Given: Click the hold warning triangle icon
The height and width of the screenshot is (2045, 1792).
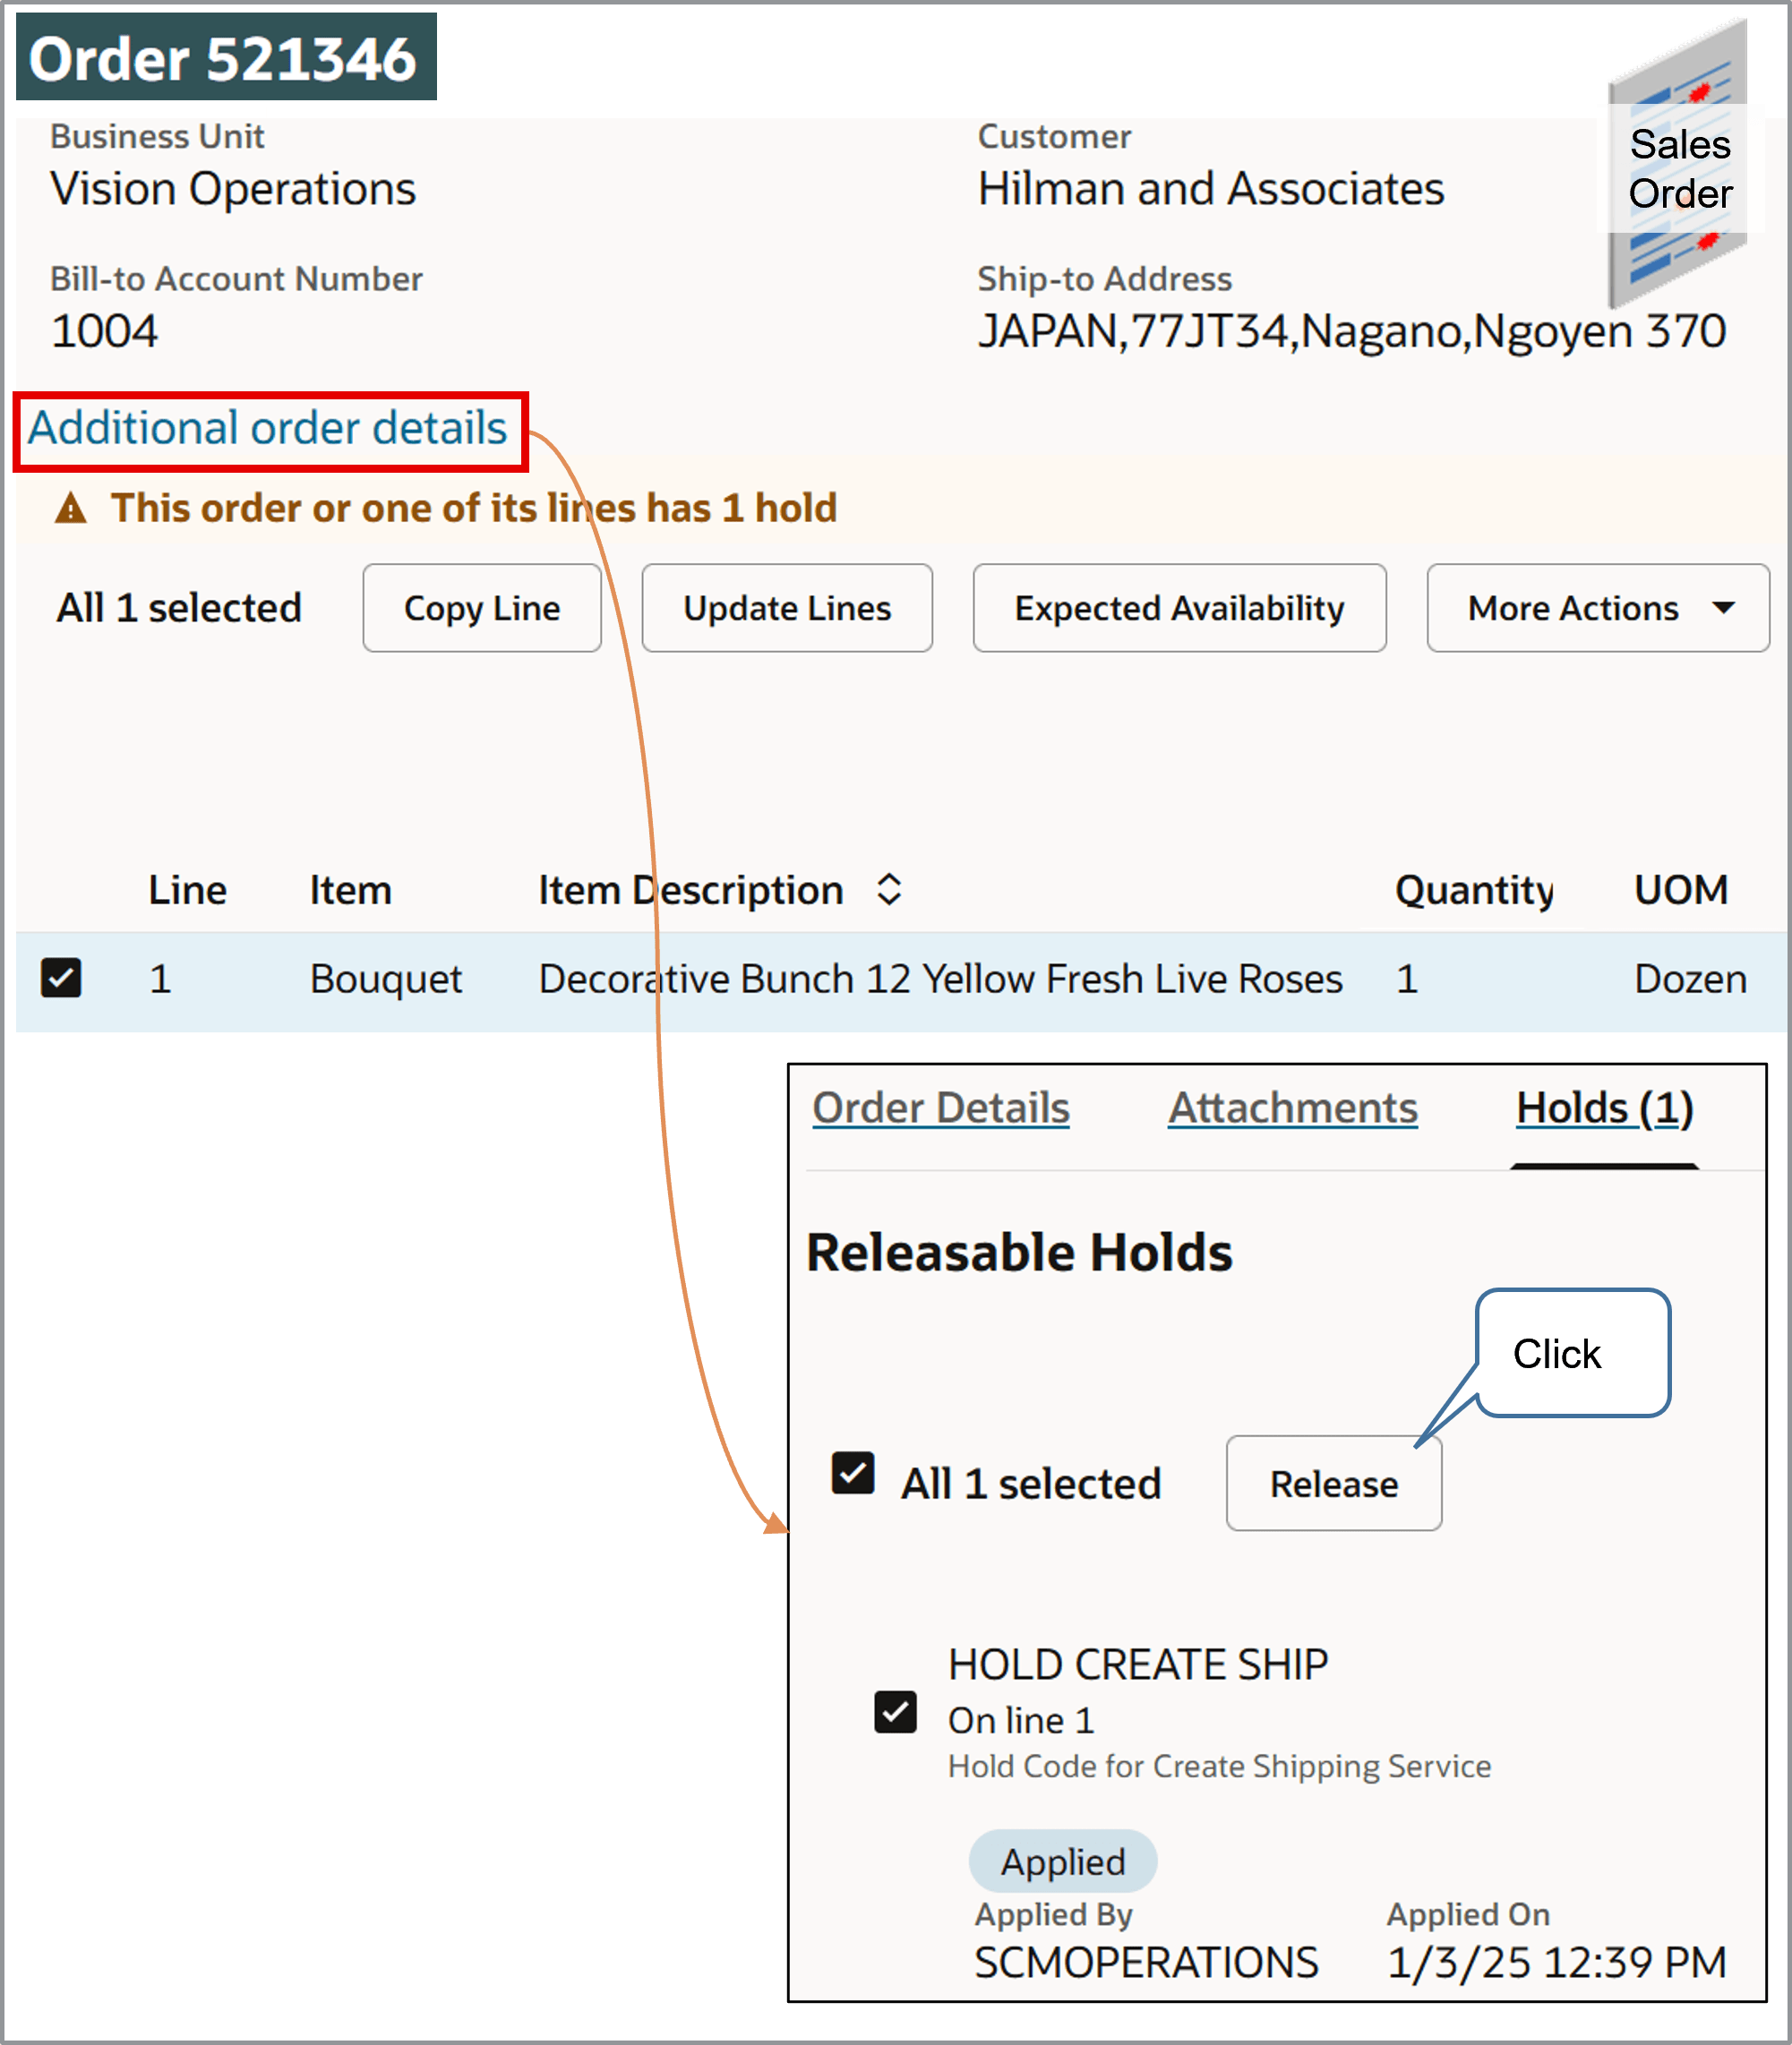Looking at the screenshot, I should coord(70,509).
